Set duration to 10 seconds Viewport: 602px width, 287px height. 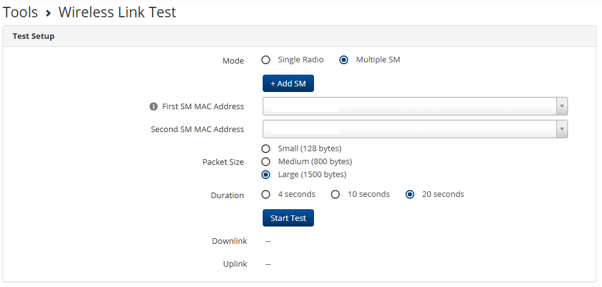(x=336, y=194)
